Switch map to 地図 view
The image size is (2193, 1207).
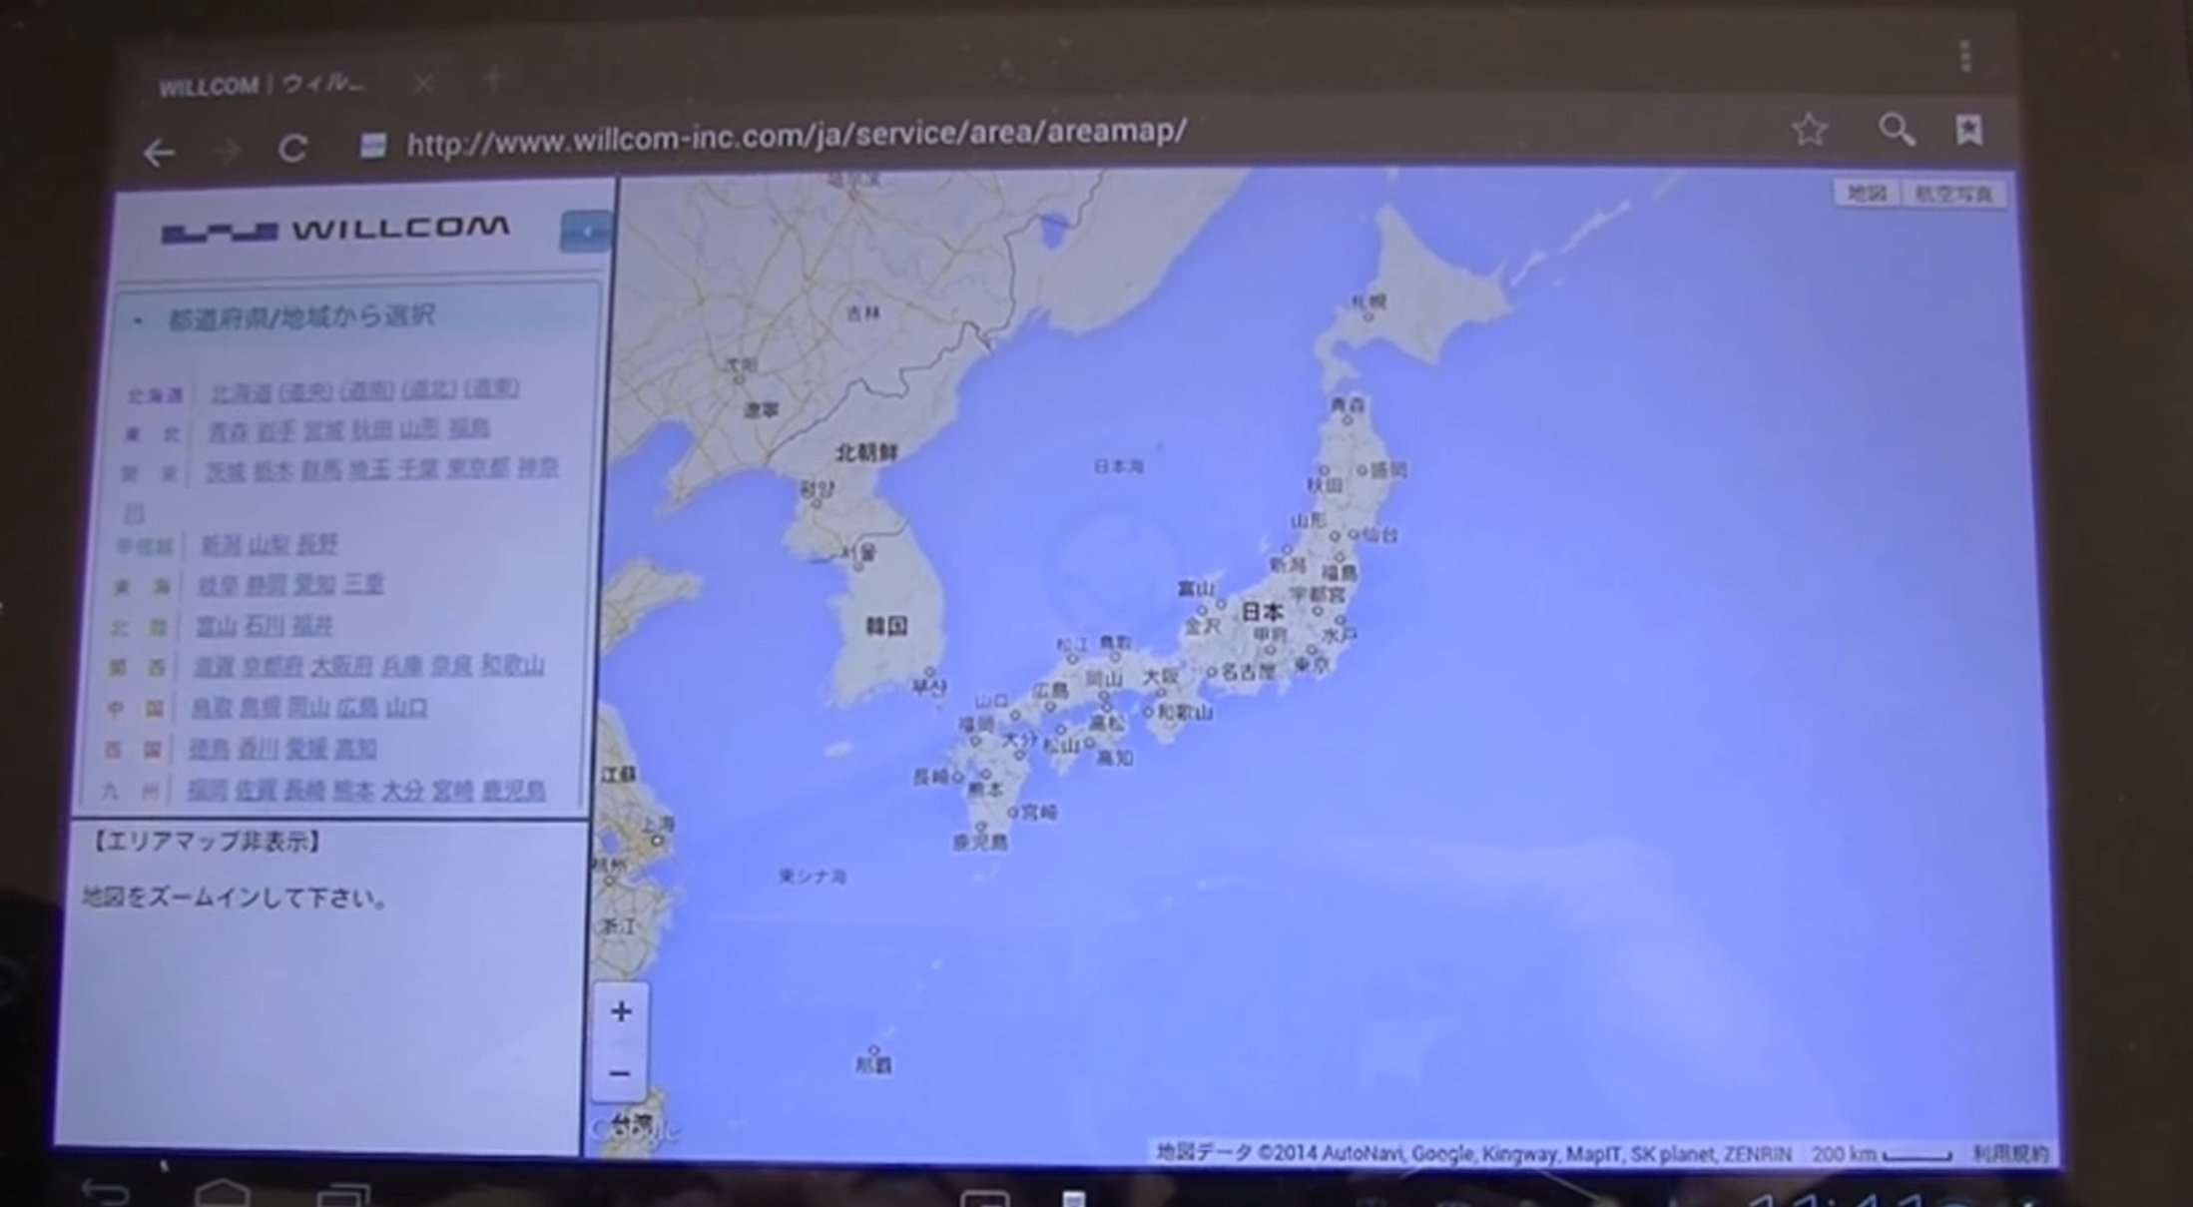(1866, 193)
